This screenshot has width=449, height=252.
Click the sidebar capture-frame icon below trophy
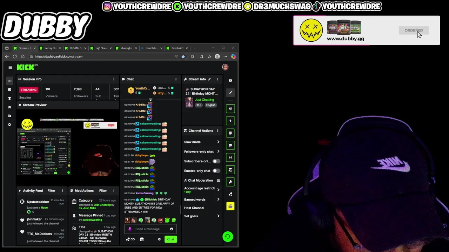pos(9,107)
